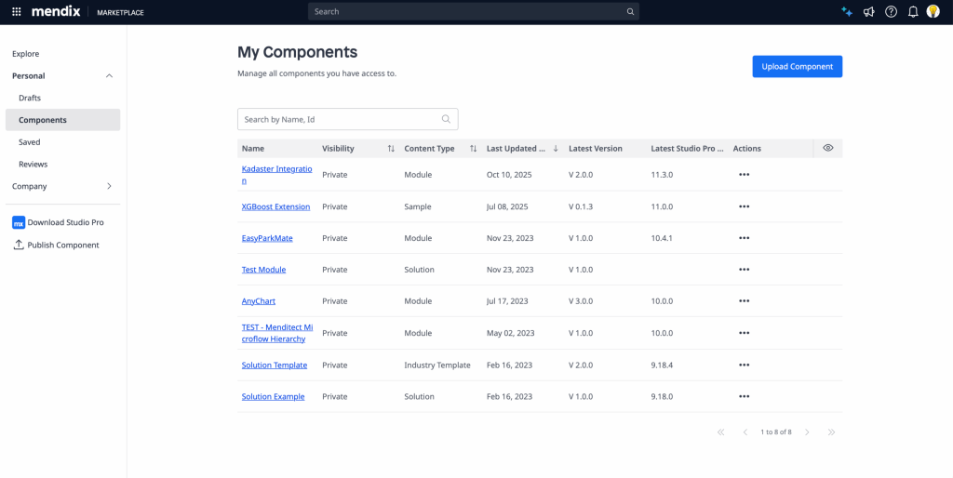This screenshot has height=478, width=953.
Task: Open the user profile avatar
Action: pyautogui.click(x=933, y=12)
